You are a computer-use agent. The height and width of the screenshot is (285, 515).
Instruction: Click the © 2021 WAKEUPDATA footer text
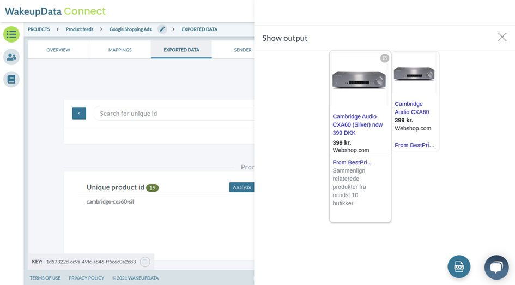(135, 278)
